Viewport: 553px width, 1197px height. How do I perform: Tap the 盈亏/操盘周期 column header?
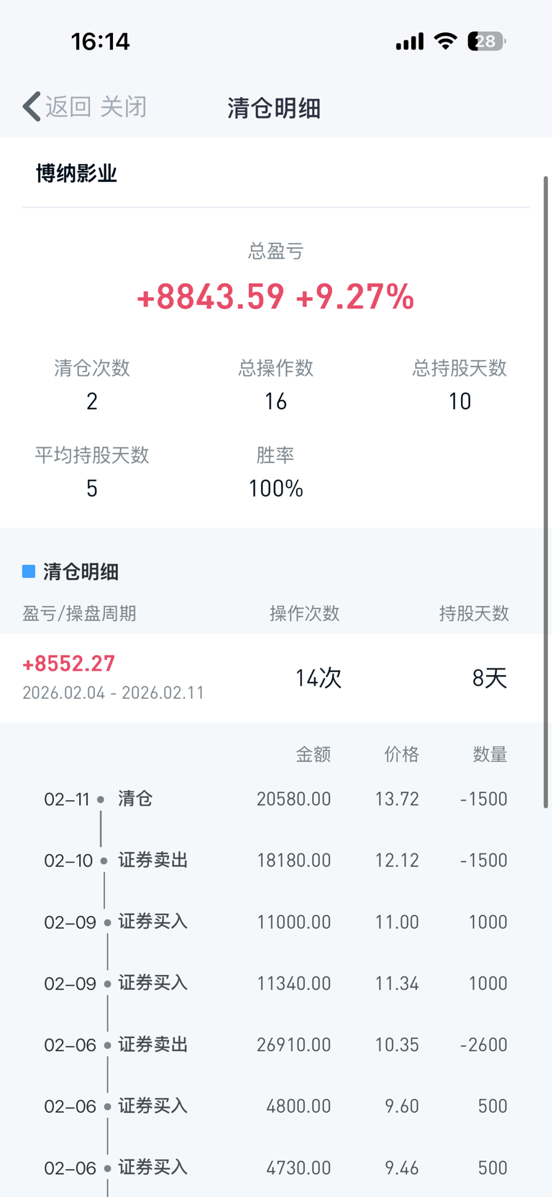[x=79, y=613]
